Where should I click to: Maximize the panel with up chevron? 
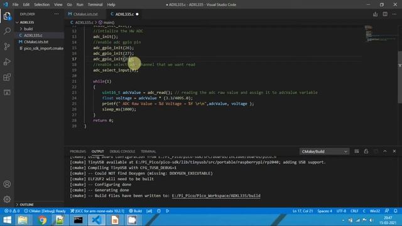(x=385, y=151)
